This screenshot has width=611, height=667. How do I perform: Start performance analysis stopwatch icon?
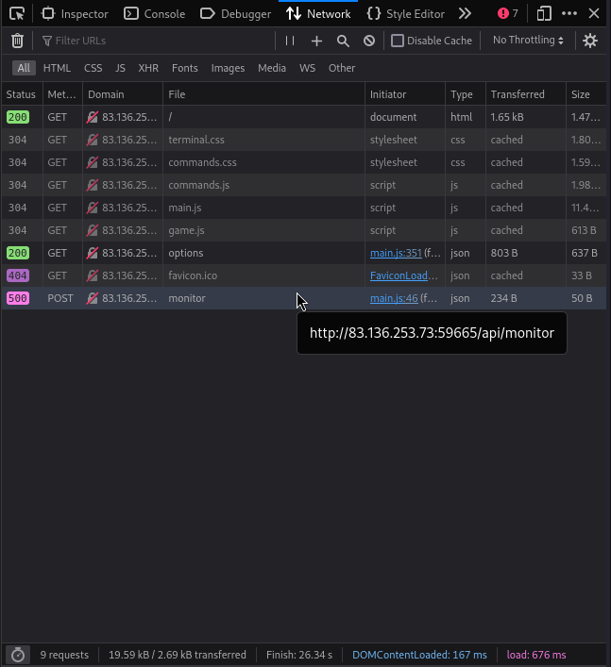click(x=17, y=655)
